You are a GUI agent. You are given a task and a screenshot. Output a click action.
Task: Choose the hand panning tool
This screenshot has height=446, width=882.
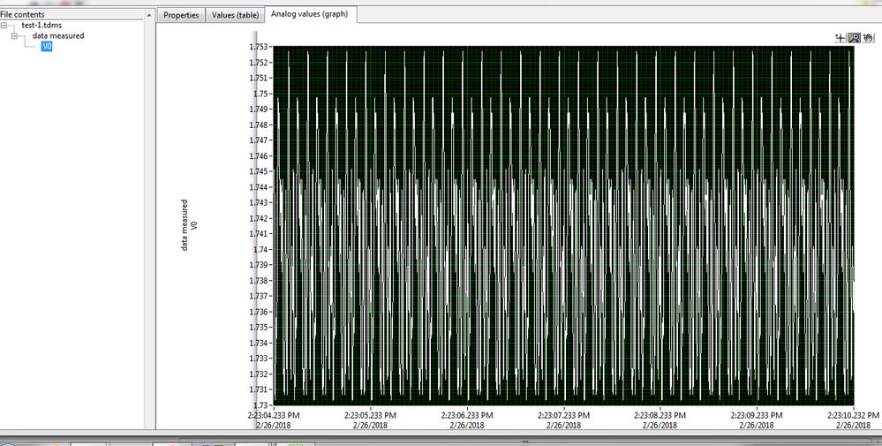point(868,38)
